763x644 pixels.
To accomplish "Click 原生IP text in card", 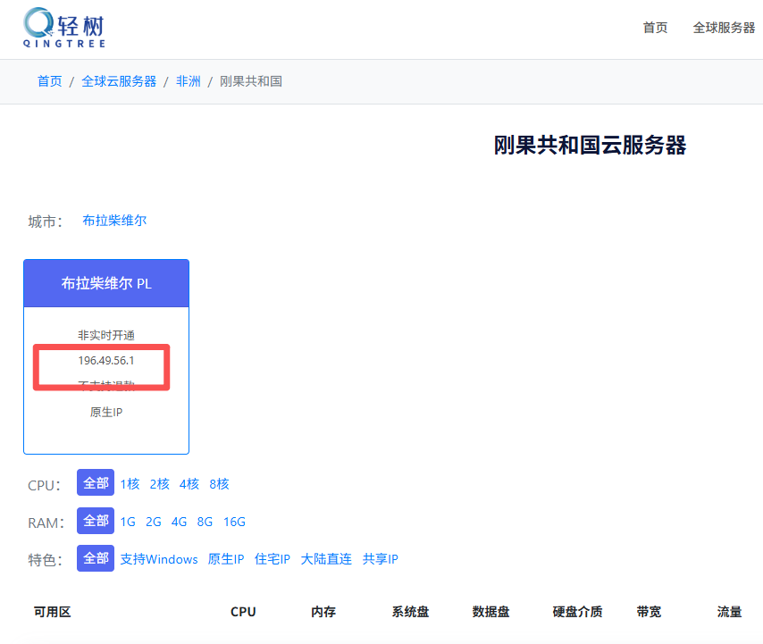I will tap(106, 412).
